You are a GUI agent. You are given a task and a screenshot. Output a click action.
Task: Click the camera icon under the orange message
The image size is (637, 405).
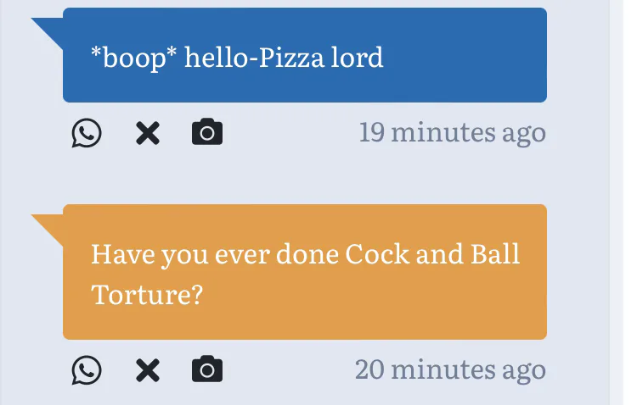coord(207,369)
